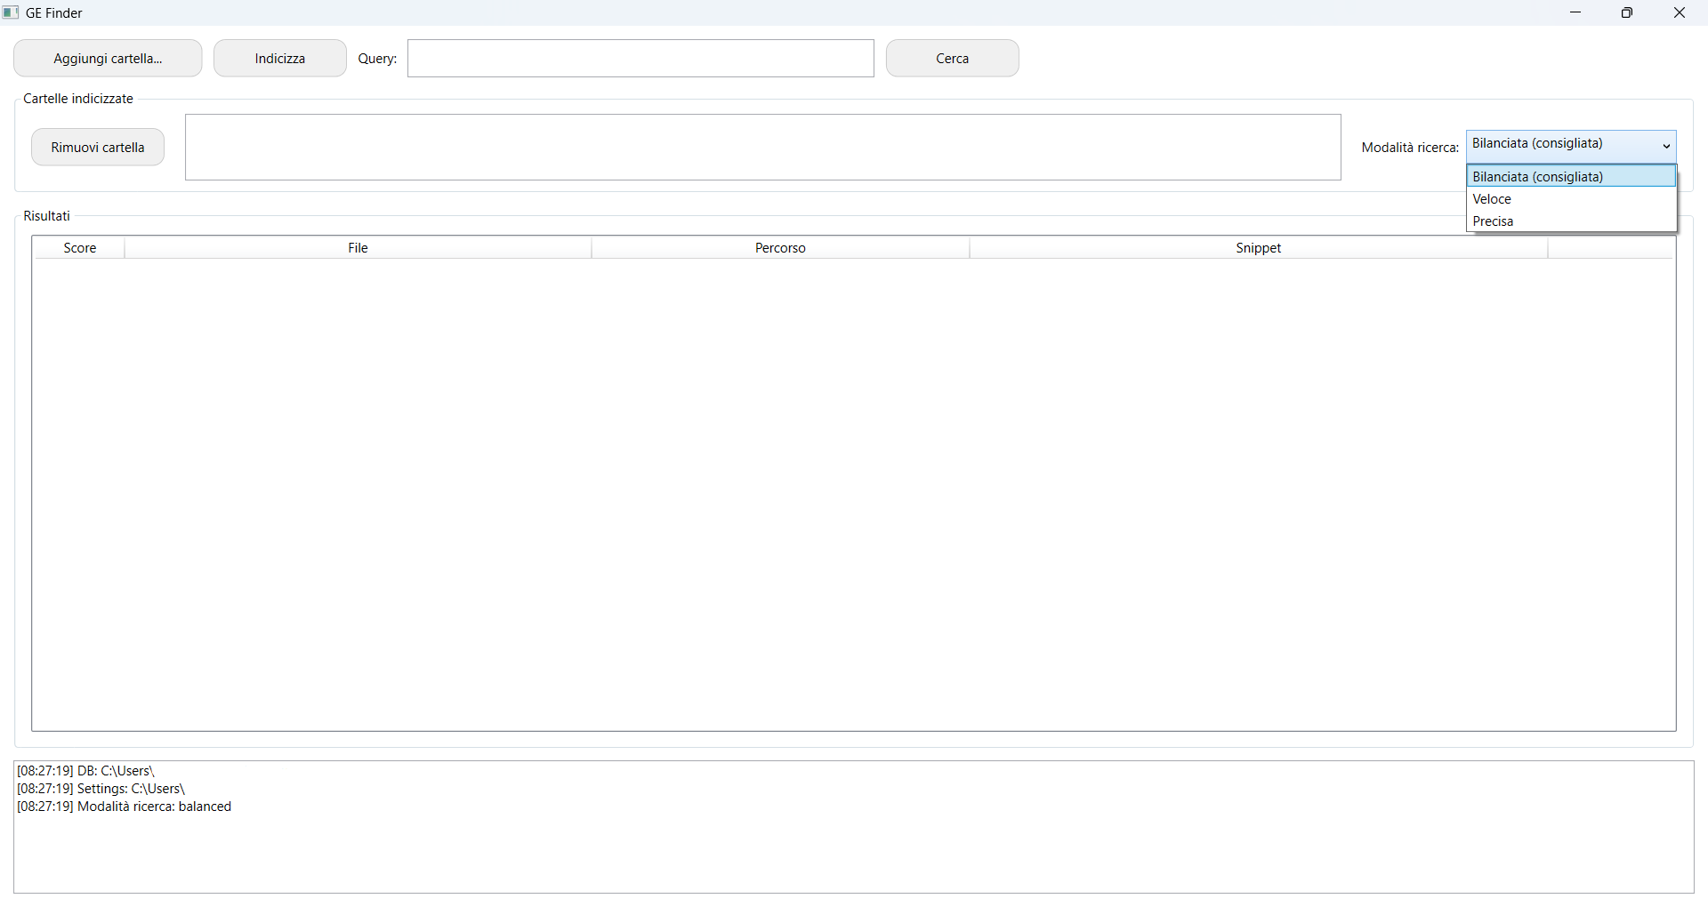
Task: Click the Percorso column header
Action: click(780, 248)
